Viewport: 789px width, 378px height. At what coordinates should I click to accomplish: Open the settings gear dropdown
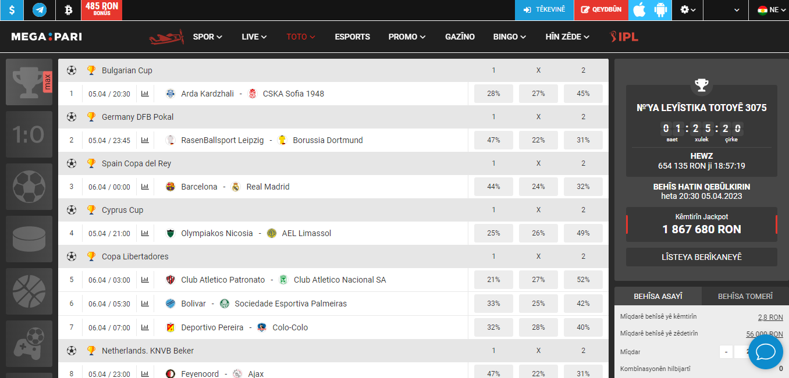coord(688,10)
